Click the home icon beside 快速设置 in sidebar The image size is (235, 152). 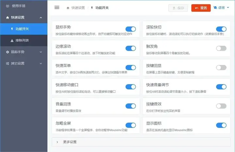click(8, 18)
